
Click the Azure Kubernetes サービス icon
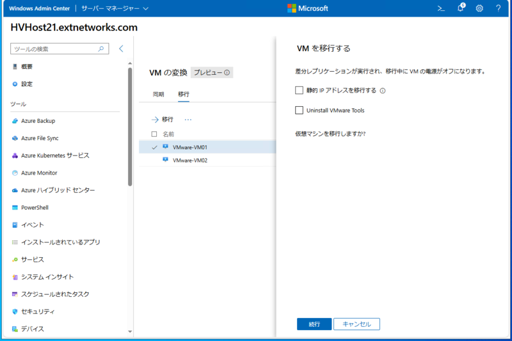(x=15, y=155)
